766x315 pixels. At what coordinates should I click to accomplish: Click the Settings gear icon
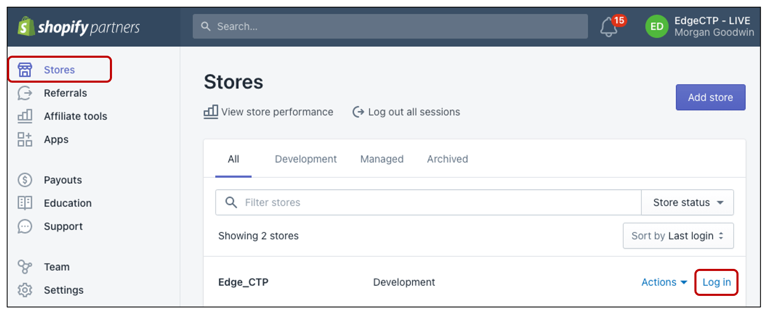click(x=25, y=290)
